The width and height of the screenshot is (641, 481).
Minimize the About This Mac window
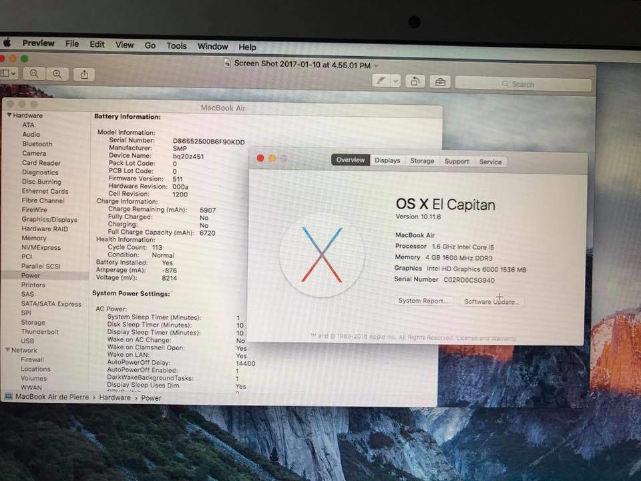coord(272,158)
